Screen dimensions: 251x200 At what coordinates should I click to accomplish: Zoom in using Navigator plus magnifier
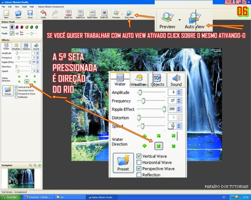[x=35, y=165]
